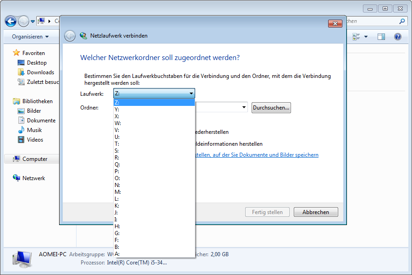Open Downloads folder in navigation pane
This screenshot has height=275, width=412.
pos(21,72)
